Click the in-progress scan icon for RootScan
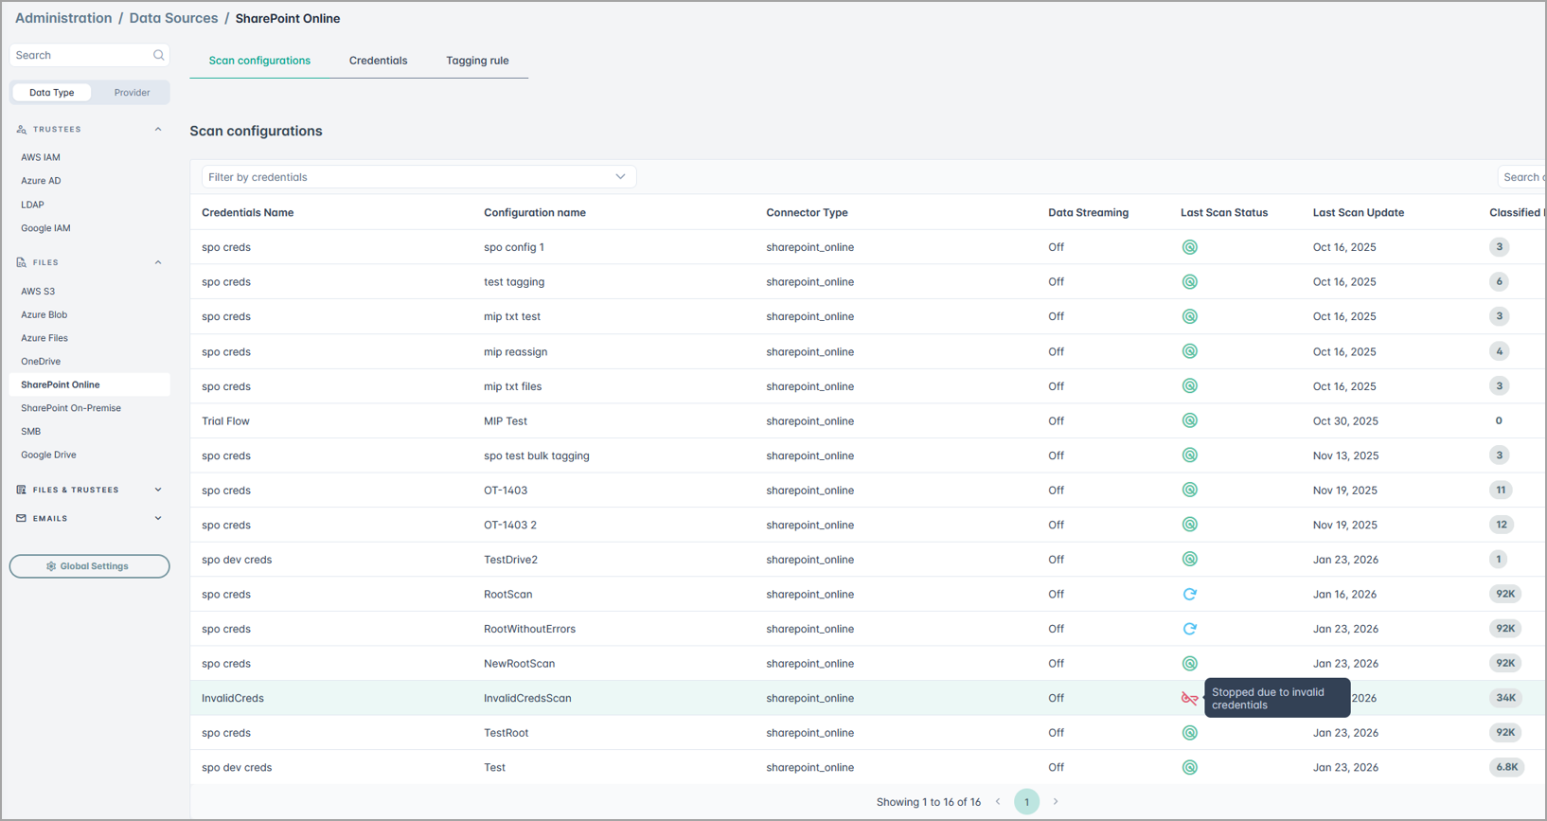Viewport: 1547px width, 821px height. [1189, 595]
